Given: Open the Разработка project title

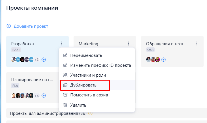Looking at the screenshot, I should click(x=22, y=44).
